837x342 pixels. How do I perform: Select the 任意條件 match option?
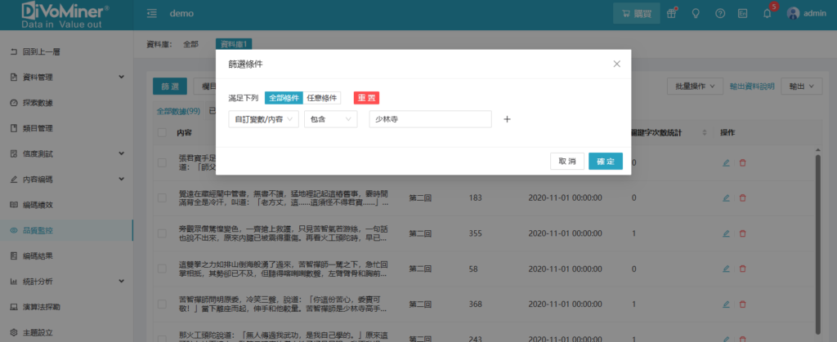click(322, 98)
